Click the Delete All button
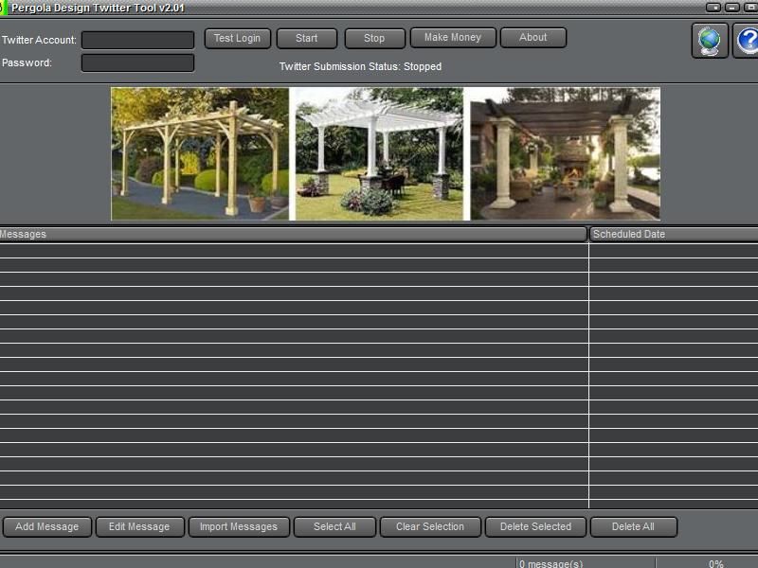 point(633,527)
